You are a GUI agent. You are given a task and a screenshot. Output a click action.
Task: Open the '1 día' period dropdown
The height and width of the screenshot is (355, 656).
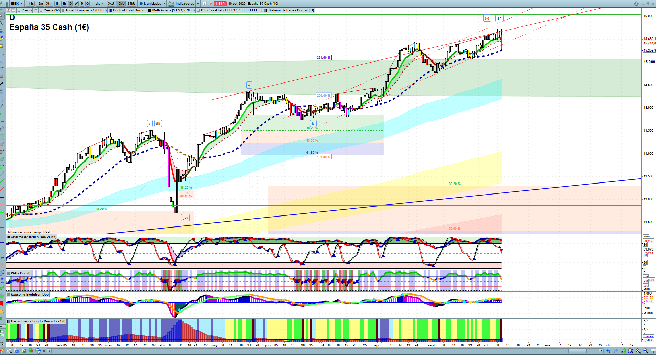click(98, 4)
